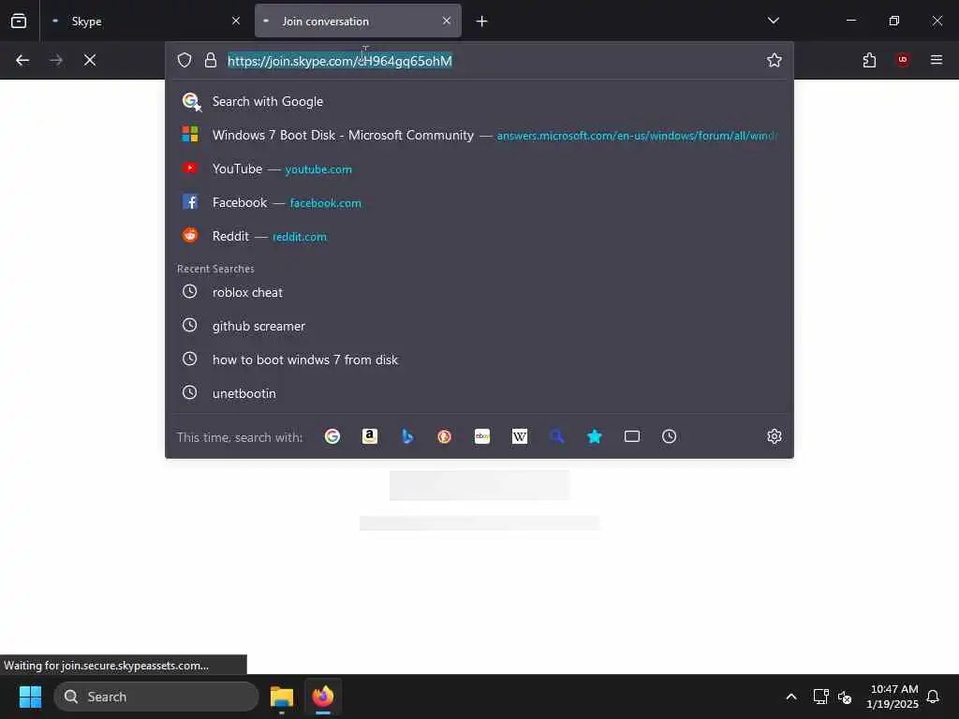Select recent search github screamer
This screenshot has width=959, height=719.
[x=479, y=326]
